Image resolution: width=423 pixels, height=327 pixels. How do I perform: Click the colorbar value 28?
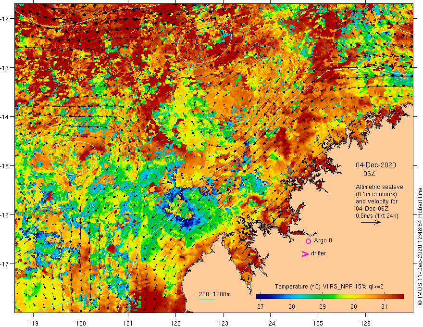pos(292,306)
